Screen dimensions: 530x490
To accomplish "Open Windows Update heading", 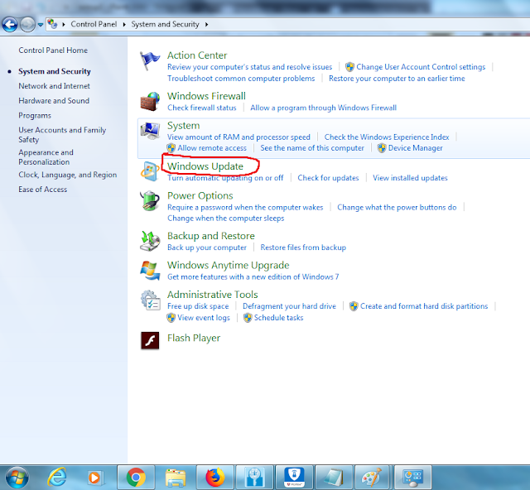I will (x=205, y=166).
